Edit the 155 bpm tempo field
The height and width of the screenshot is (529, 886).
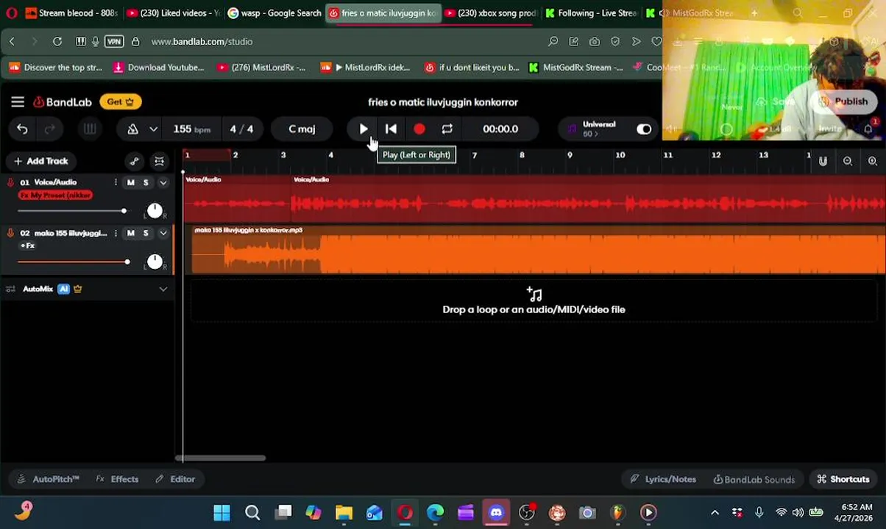point(191,129)
